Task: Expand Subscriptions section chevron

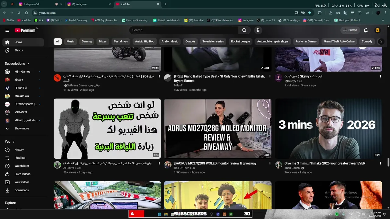Action: (28, 64)
